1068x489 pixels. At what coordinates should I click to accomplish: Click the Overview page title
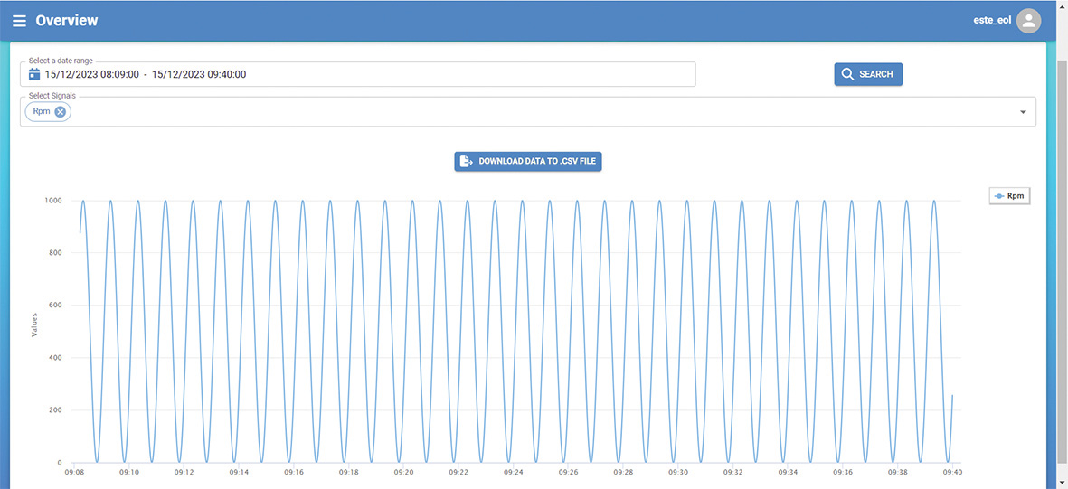(x=67, y=21)
